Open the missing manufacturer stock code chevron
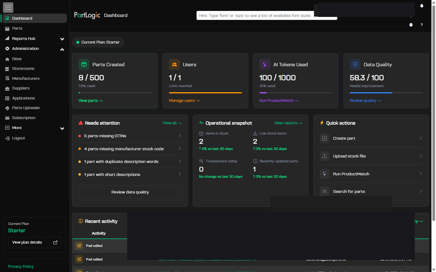 click(180, 148)
